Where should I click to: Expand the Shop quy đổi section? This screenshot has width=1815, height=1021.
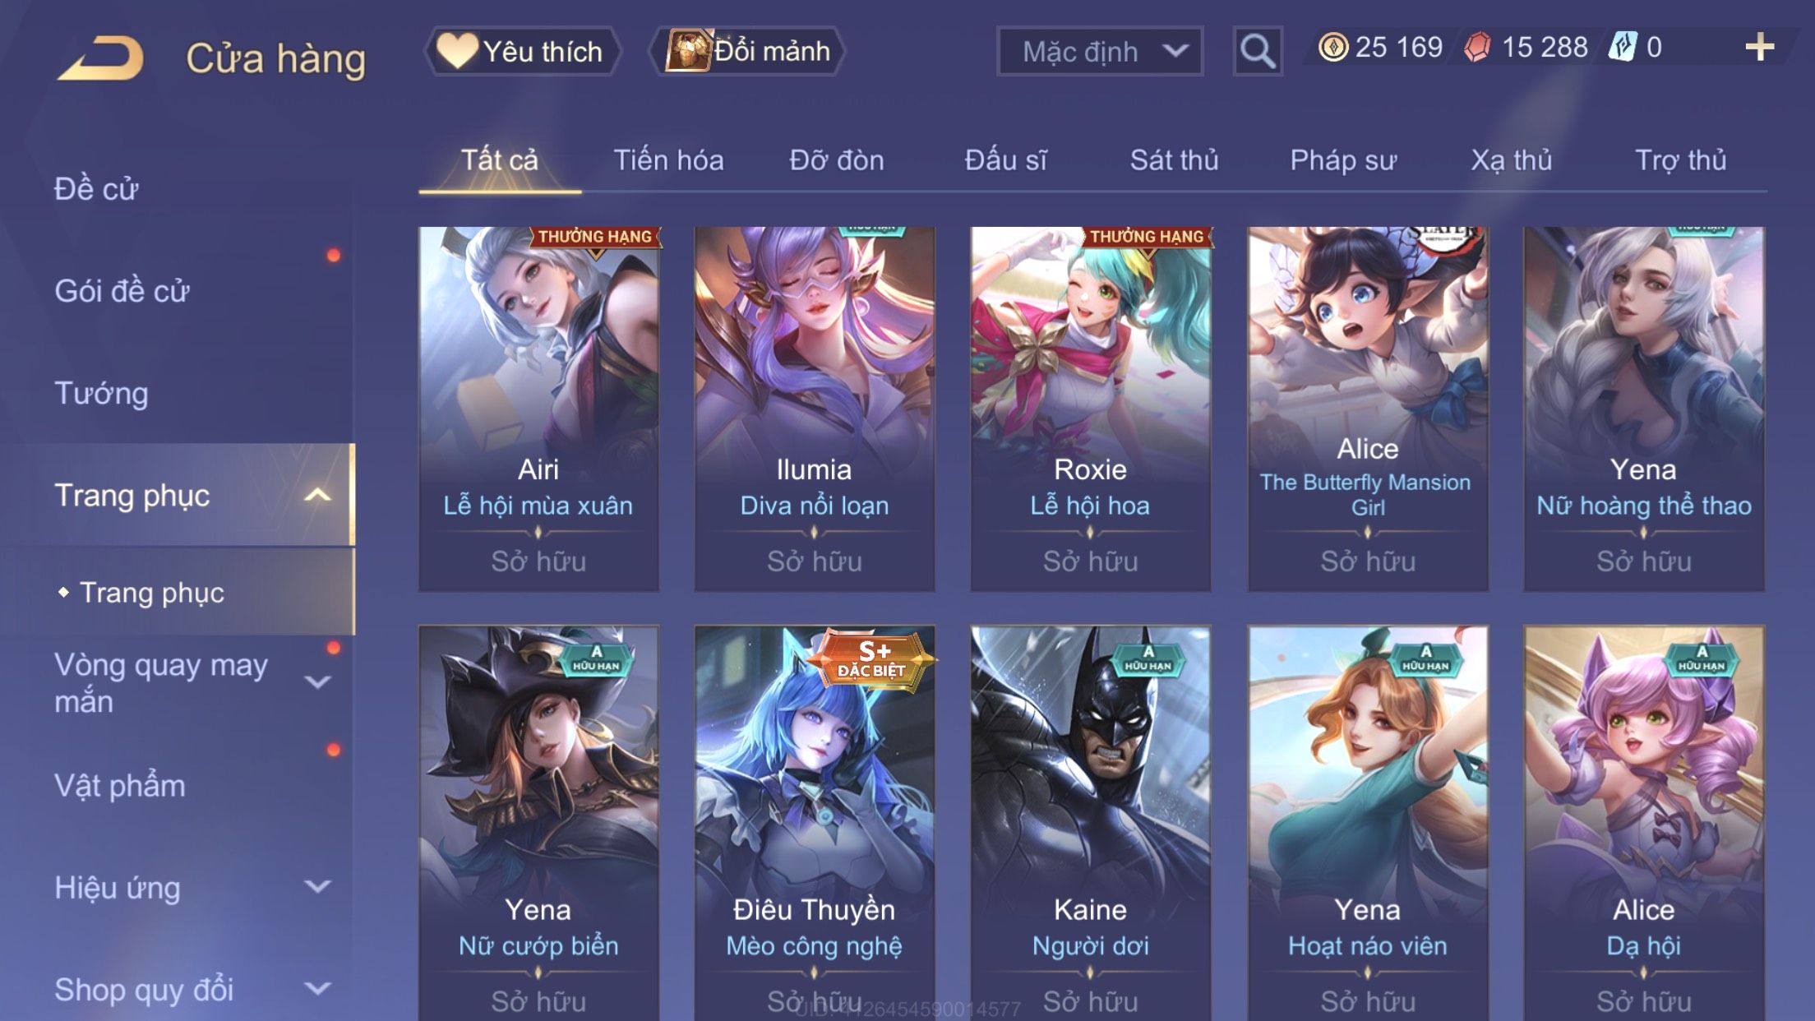pyautogui.click(x=317, y=988)
